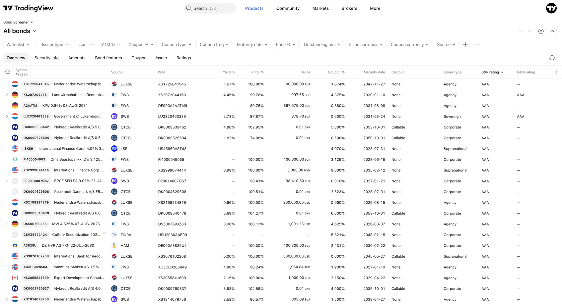Open the Maturity date filter dropdown
The width and height of the screenshot is (562, 304).
pyautogui.click(x=252, y=44)
